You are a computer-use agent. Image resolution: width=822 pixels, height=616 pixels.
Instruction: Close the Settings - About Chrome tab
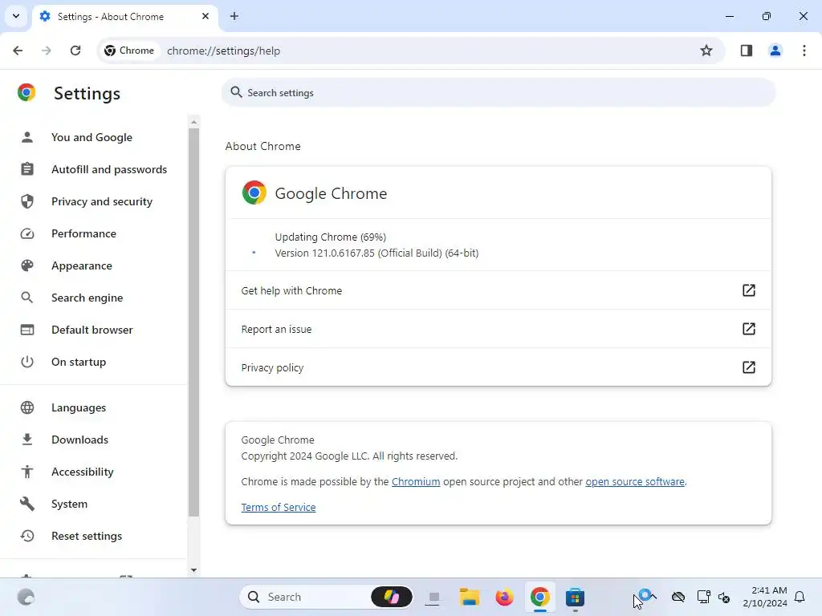click(205, 16)
